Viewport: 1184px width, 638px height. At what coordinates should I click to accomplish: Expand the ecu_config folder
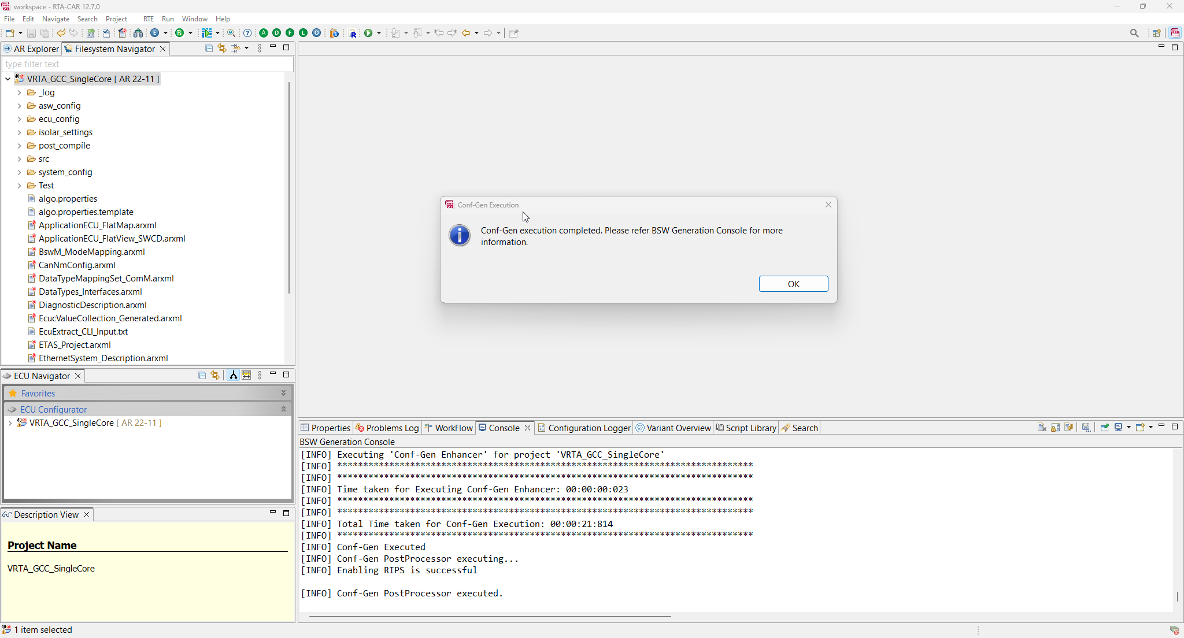(x=19, y=119)
